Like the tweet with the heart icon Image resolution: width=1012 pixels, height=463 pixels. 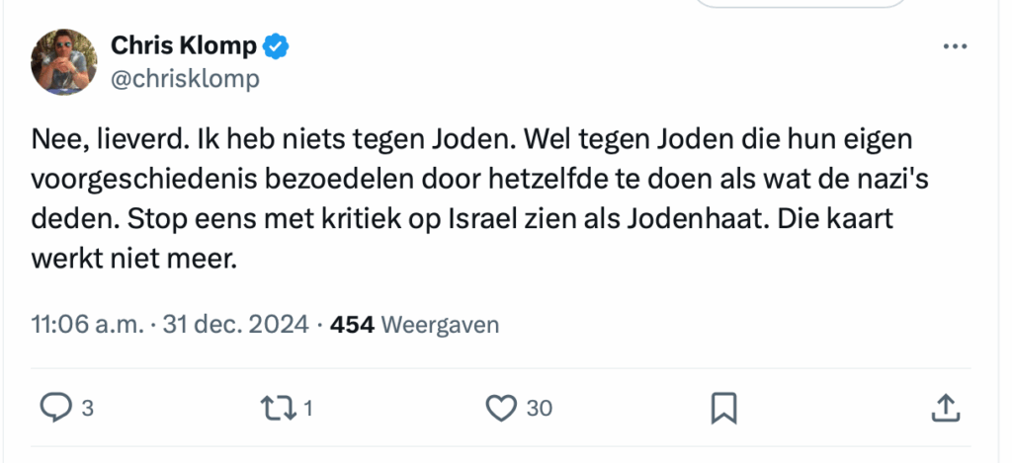click(503, 407)
